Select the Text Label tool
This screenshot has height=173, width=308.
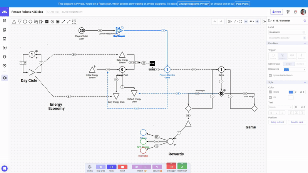tap(74, 22)
